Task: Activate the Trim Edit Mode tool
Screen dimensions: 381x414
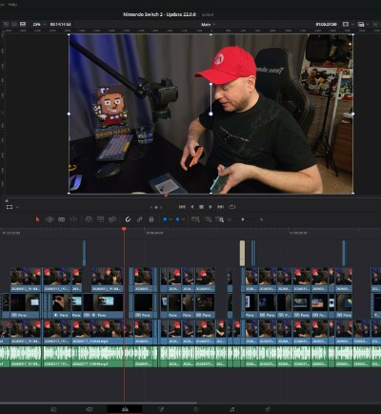Action: pos(50,219)
